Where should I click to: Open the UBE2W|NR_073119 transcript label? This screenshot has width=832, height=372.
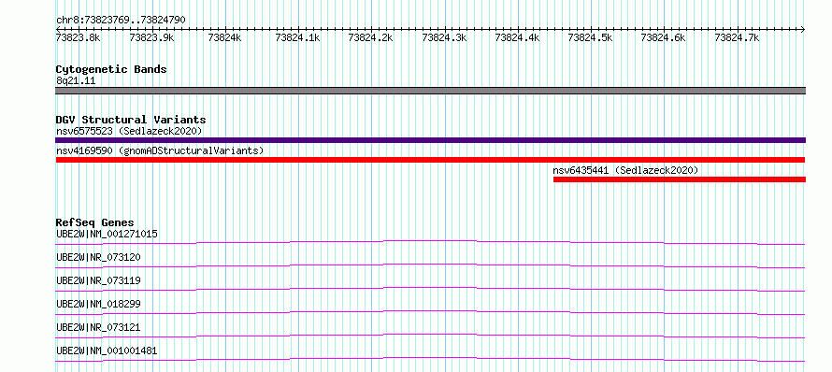click(98, 280)
